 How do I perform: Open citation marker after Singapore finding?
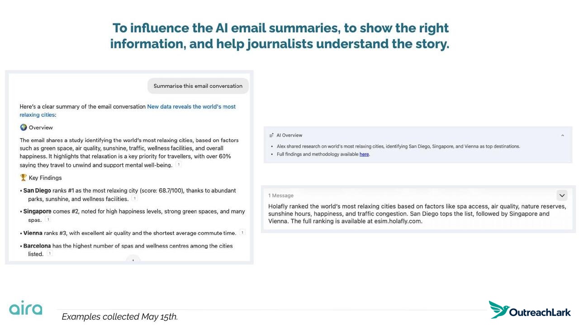[48, 219]
